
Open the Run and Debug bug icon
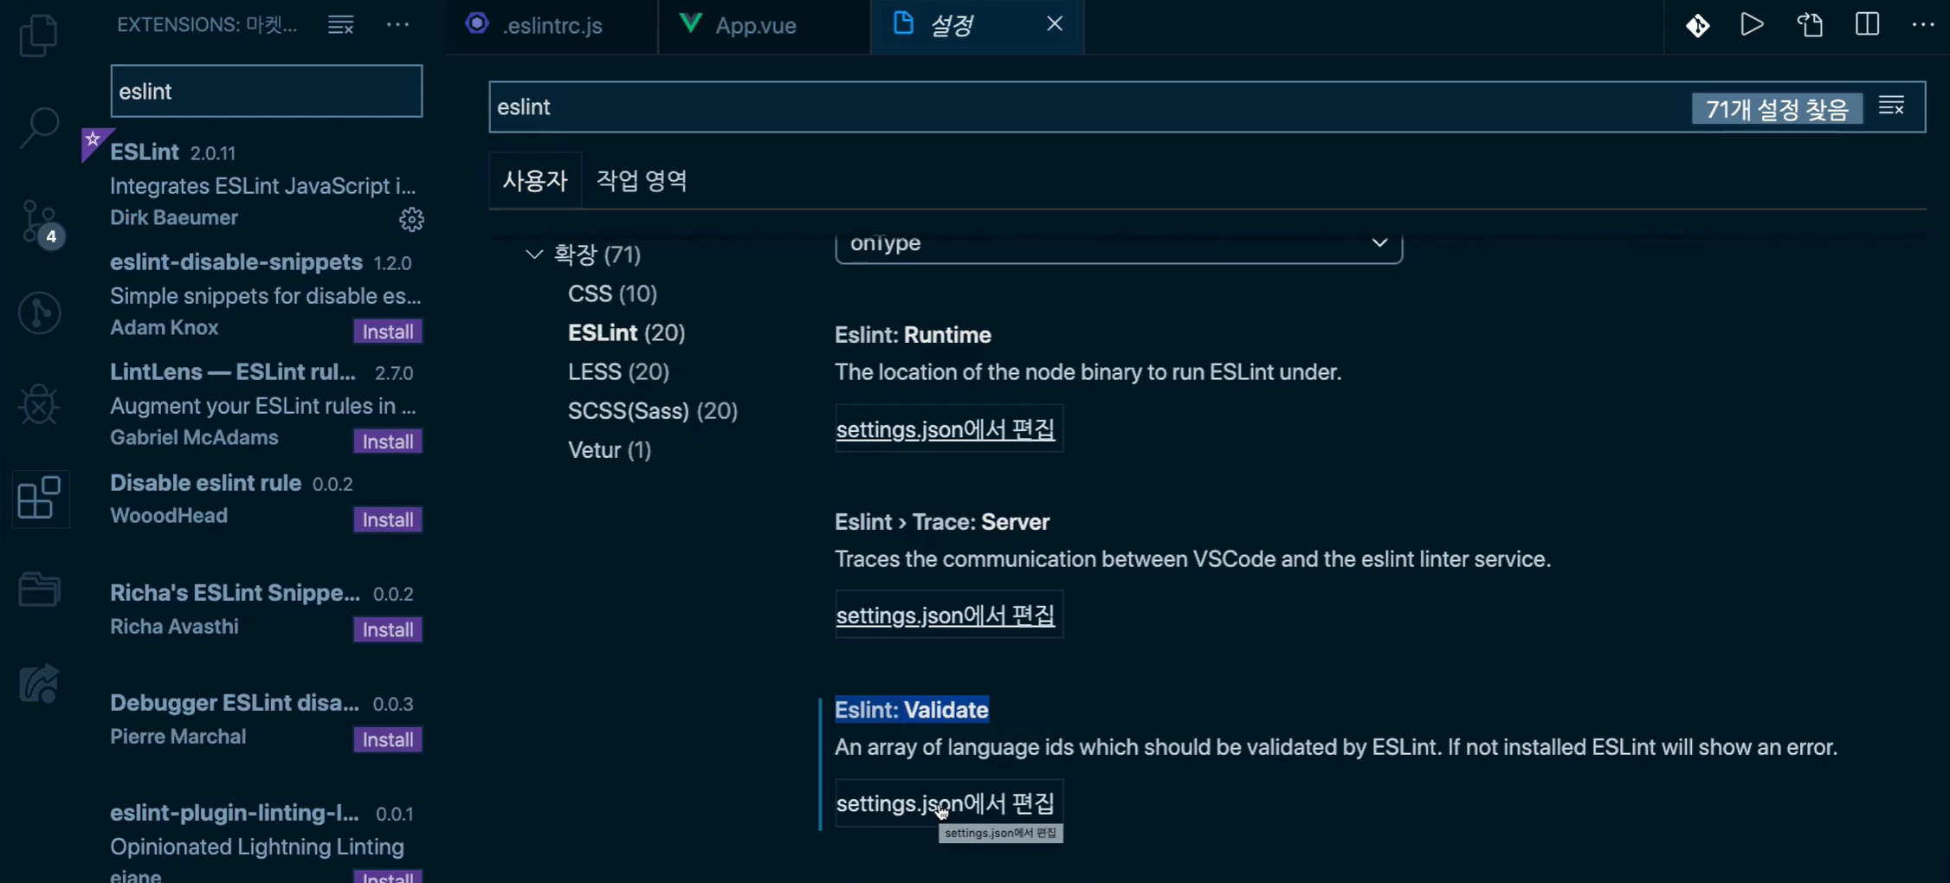pyautogui.click(x=39, y=404)
